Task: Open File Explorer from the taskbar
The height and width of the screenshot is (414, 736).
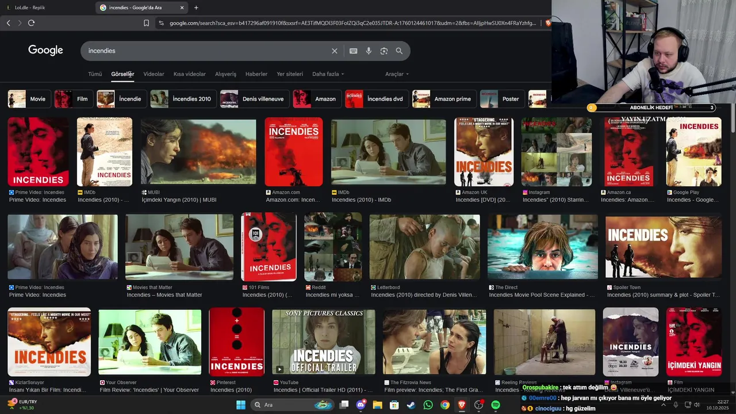Action: point(377,405)
